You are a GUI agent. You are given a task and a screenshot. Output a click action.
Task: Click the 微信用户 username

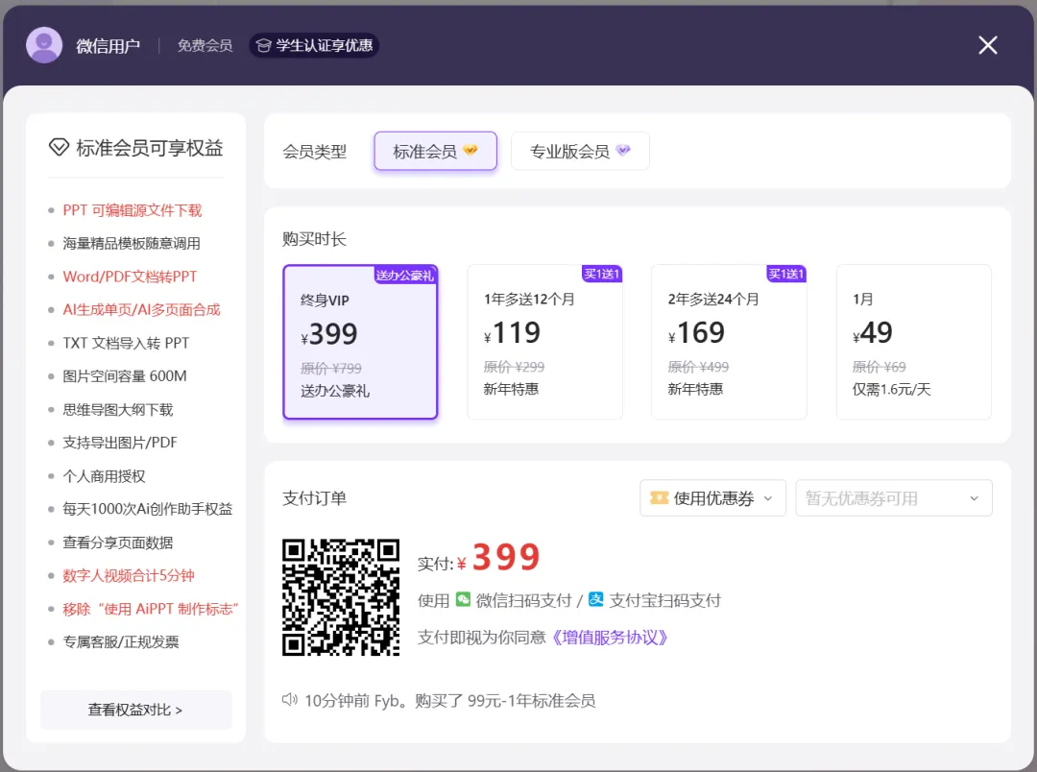pyautogui.click(x=108, y=46)
